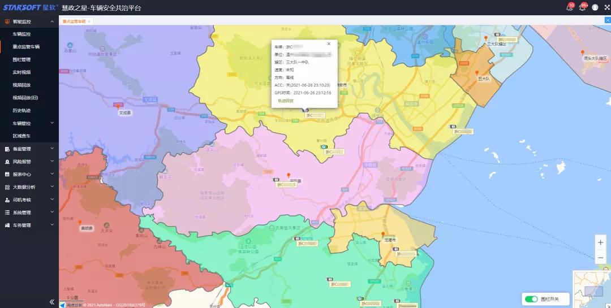The image size is (611, 308).
Task: Open the user avatar menu
Action: coord(595,7)
